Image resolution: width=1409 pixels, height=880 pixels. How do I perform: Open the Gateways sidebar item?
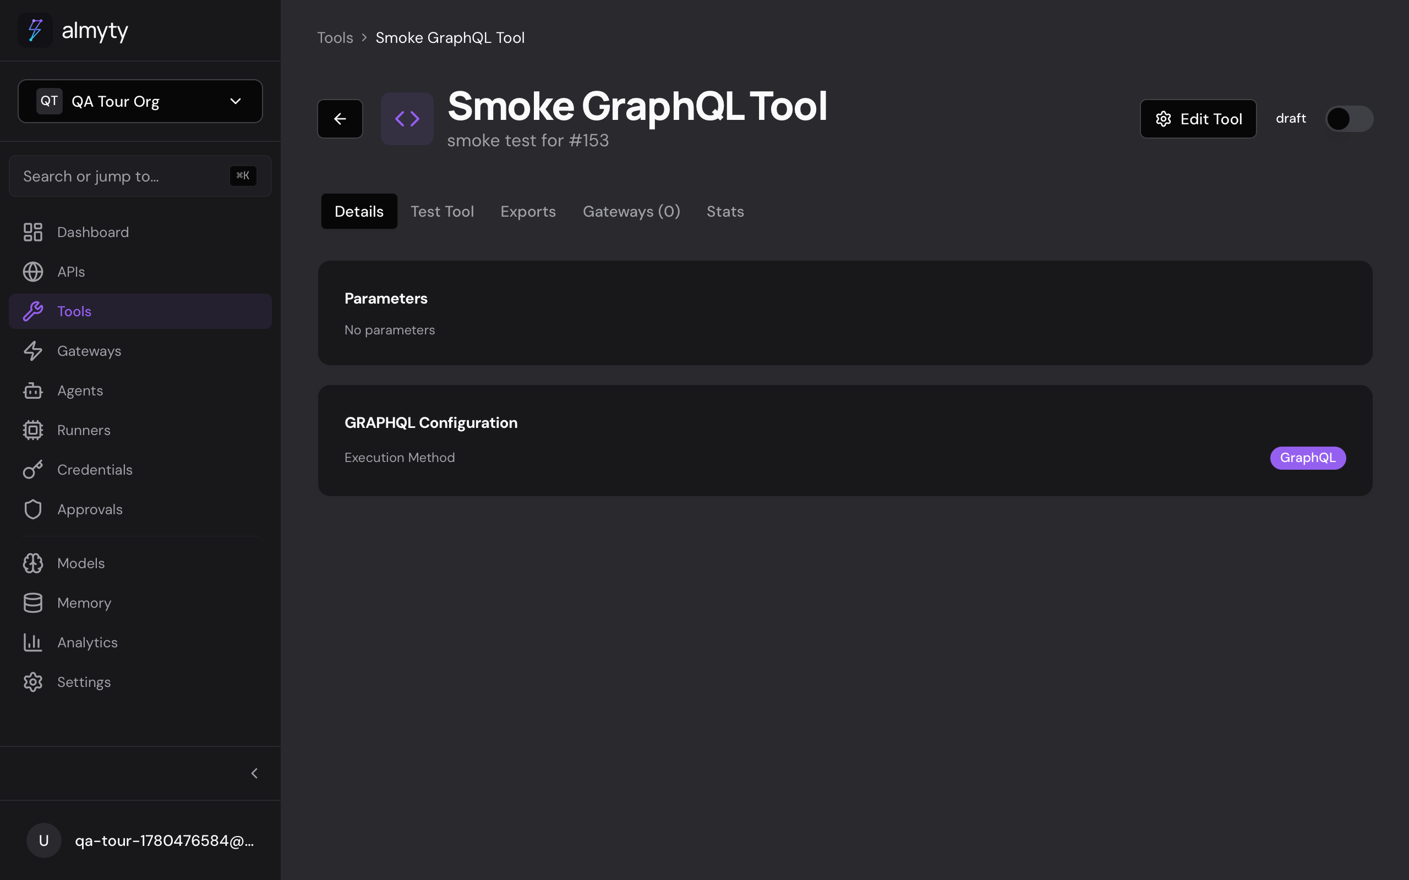tap(140, 351)
